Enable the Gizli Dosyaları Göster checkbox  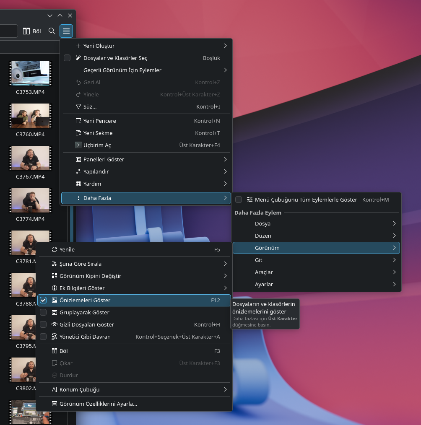click(x=43, y=324)
